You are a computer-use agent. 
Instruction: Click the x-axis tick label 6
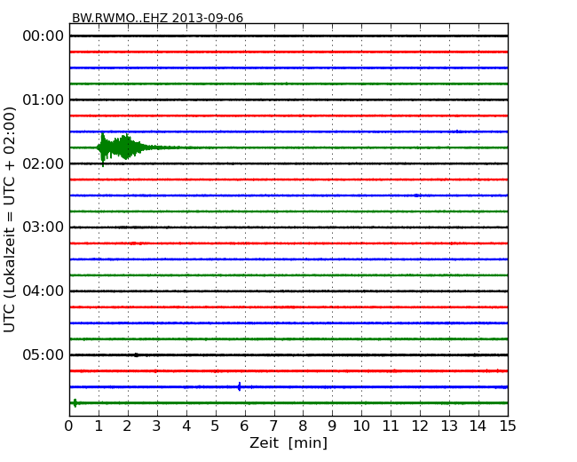pos(244,426)
